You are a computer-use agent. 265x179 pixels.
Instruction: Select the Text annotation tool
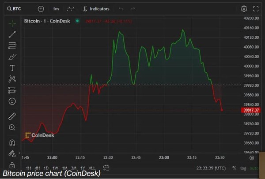(x=12, y=68)
